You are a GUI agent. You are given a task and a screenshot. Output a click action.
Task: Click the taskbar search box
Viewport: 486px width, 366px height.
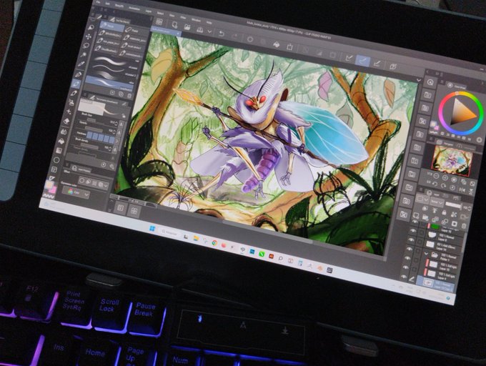click(x=170, y=232)
